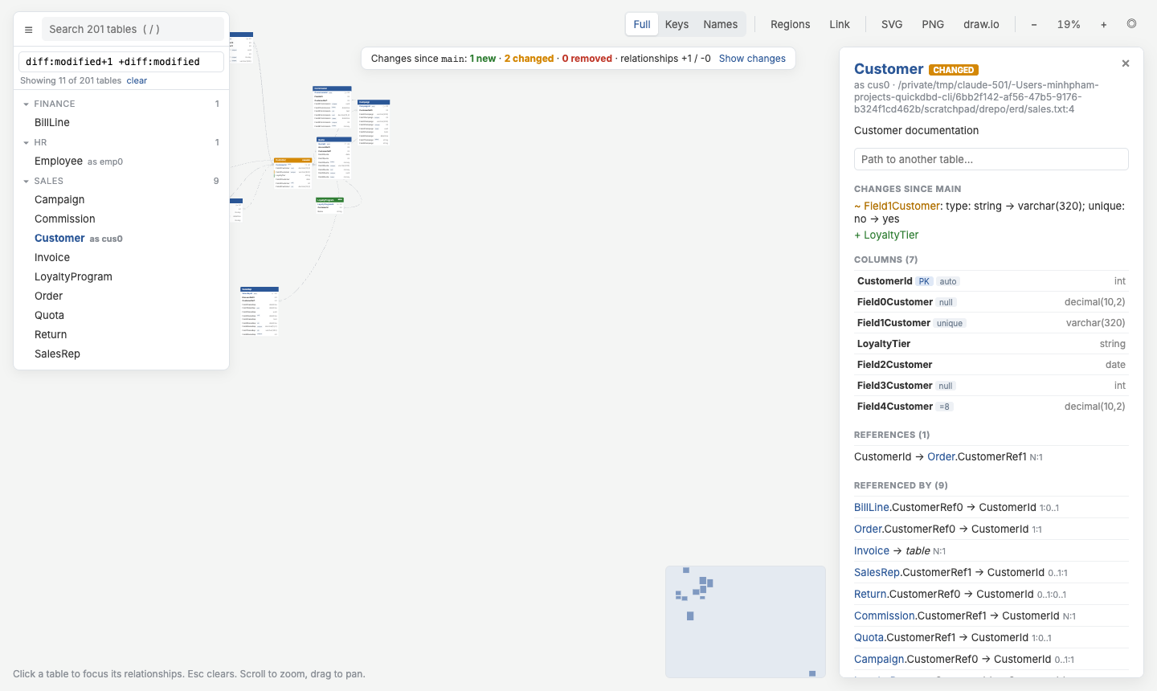Click the circular fit-to-view icon in toolbar

pyautogui.click(x=1131, y=24)
